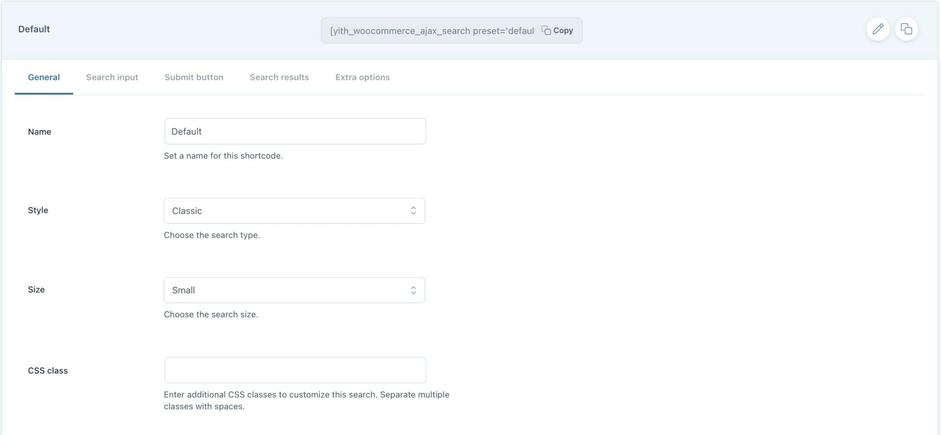Open the Size dropdown showing Small

click(x=295, y=290)
